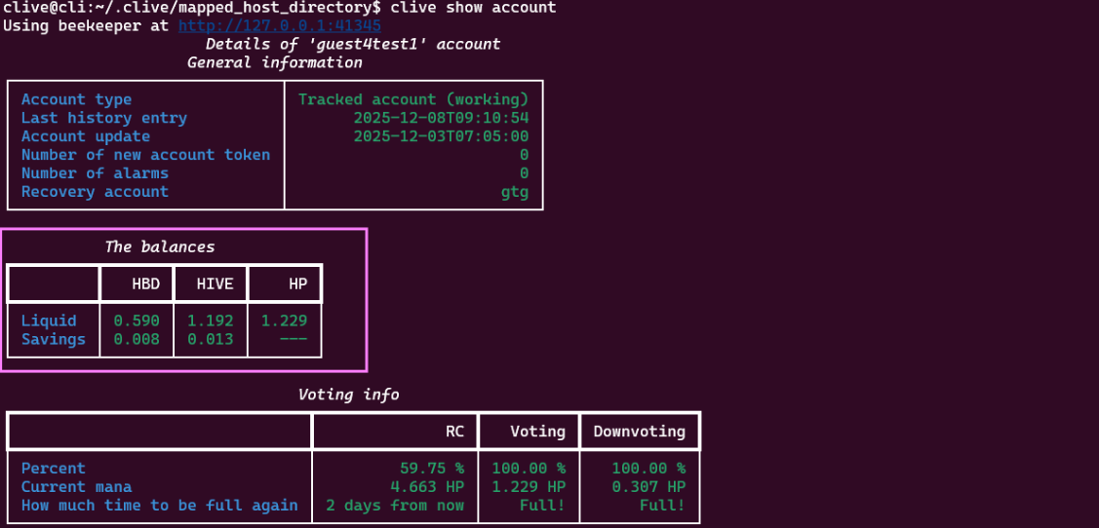The width and height of the screenshot is (1099, 528).
Task: Click the '2 days from now' RC value
Action: (x=395, y=506)
